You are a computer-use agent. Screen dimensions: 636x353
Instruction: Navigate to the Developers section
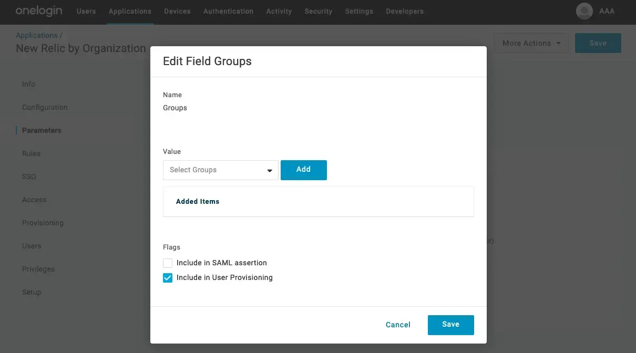[x=404, y=11]
